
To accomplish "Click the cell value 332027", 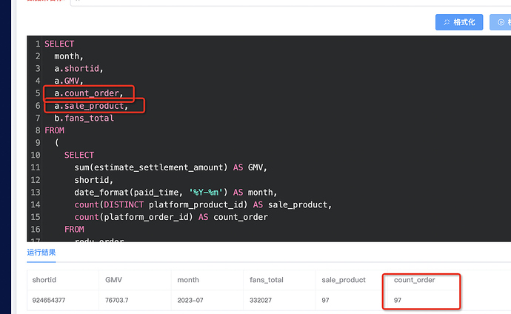I will [261, 300].
